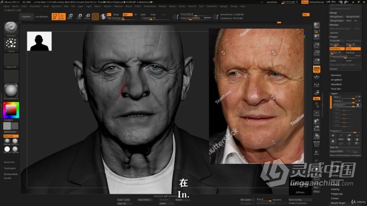The width and height of the screenshot is (367, 206).
Task: Activate the Move transform button in top shelf
Action: pyautogui.click(x=70, y=16)
